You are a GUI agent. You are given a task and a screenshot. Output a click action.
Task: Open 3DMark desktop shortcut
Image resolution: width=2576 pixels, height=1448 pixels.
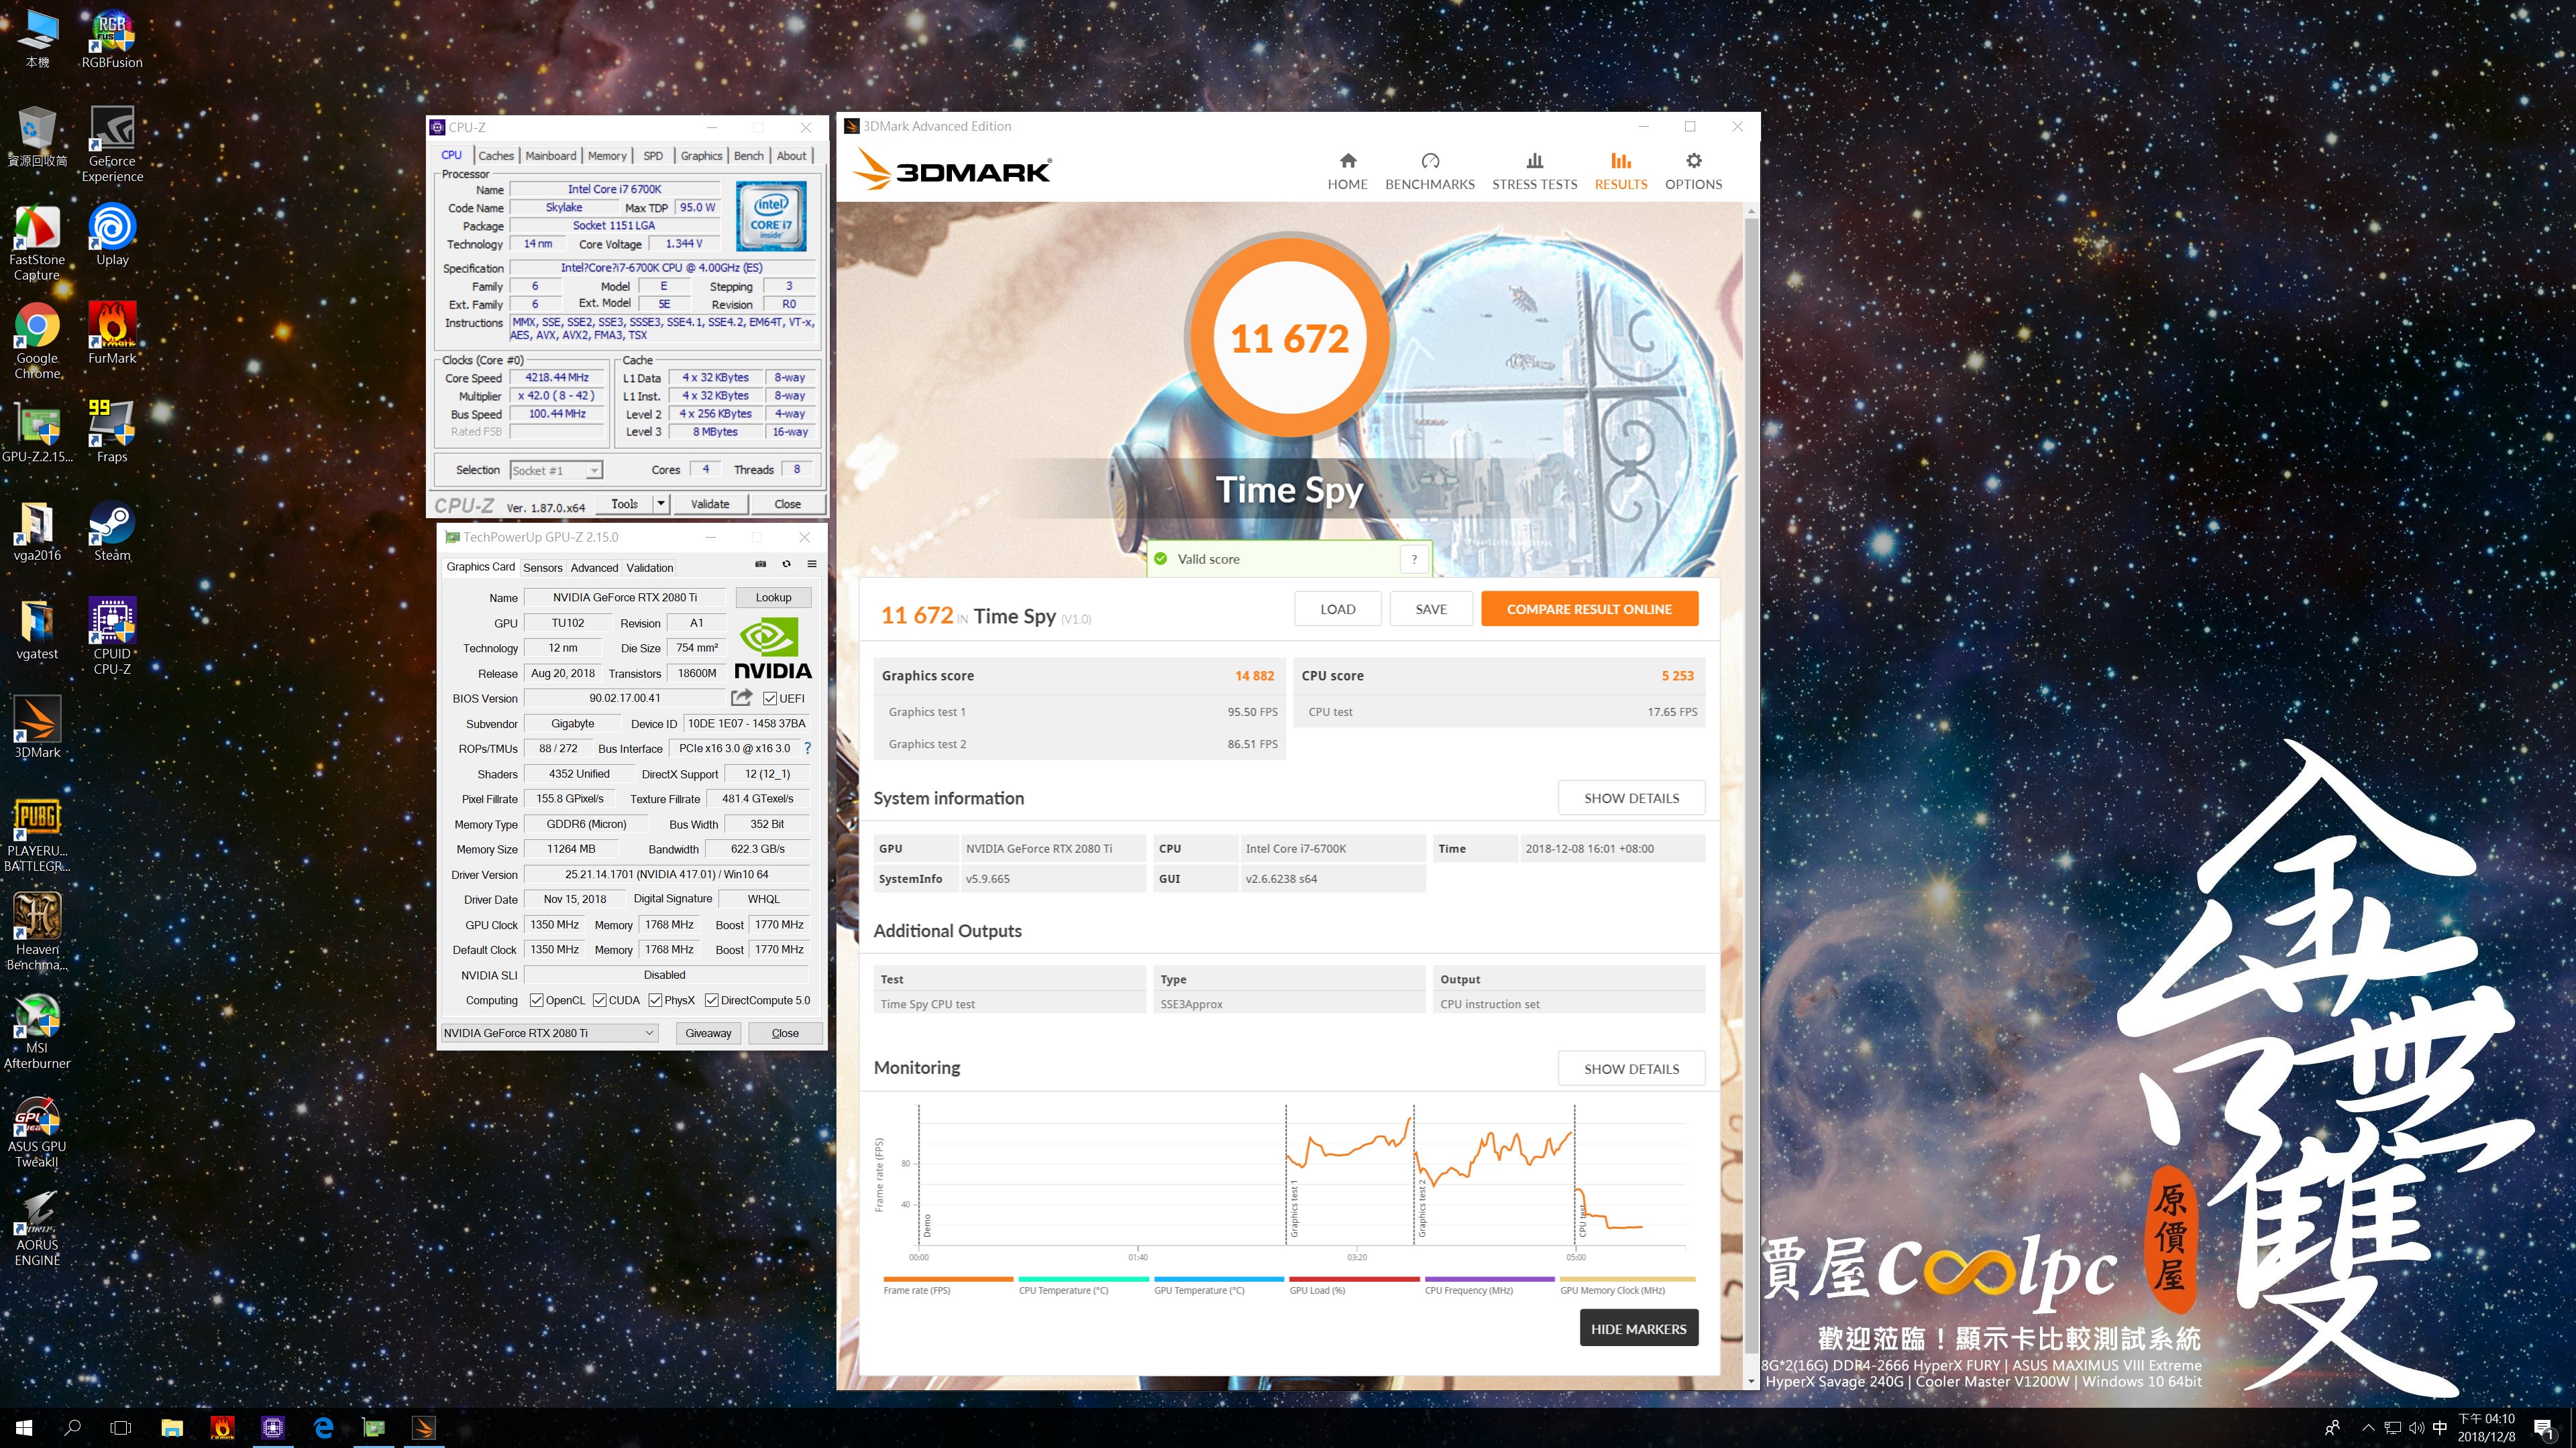coord(37,727)
